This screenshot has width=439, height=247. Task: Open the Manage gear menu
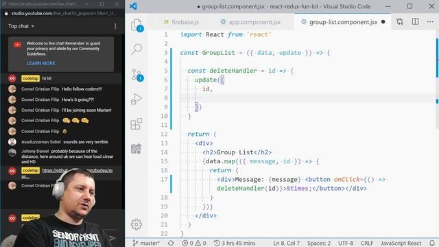coord(137,224)
